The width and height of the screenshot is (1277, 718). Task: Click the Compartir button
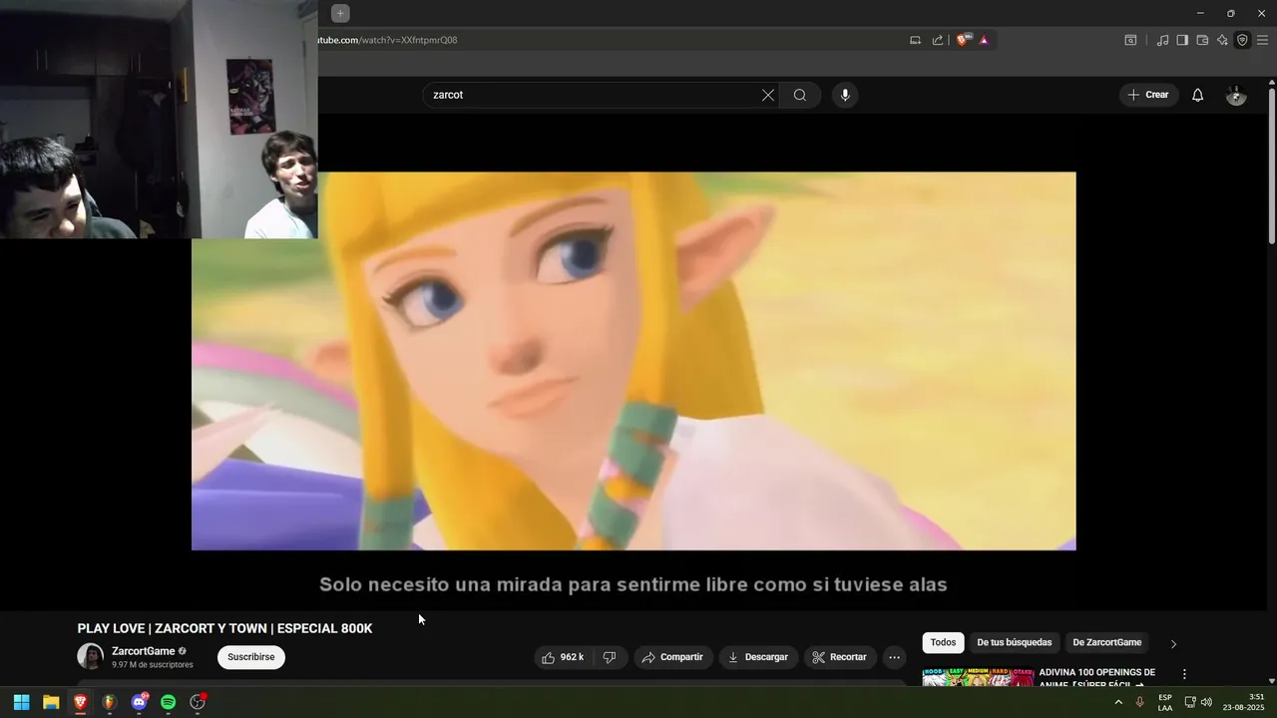(x=673, y=657)
